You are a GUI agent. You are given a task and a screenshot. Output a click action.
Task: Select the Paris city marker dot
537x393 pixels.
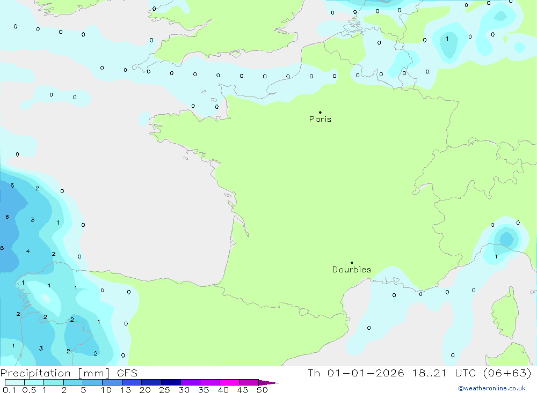click(x=320, y=112)
